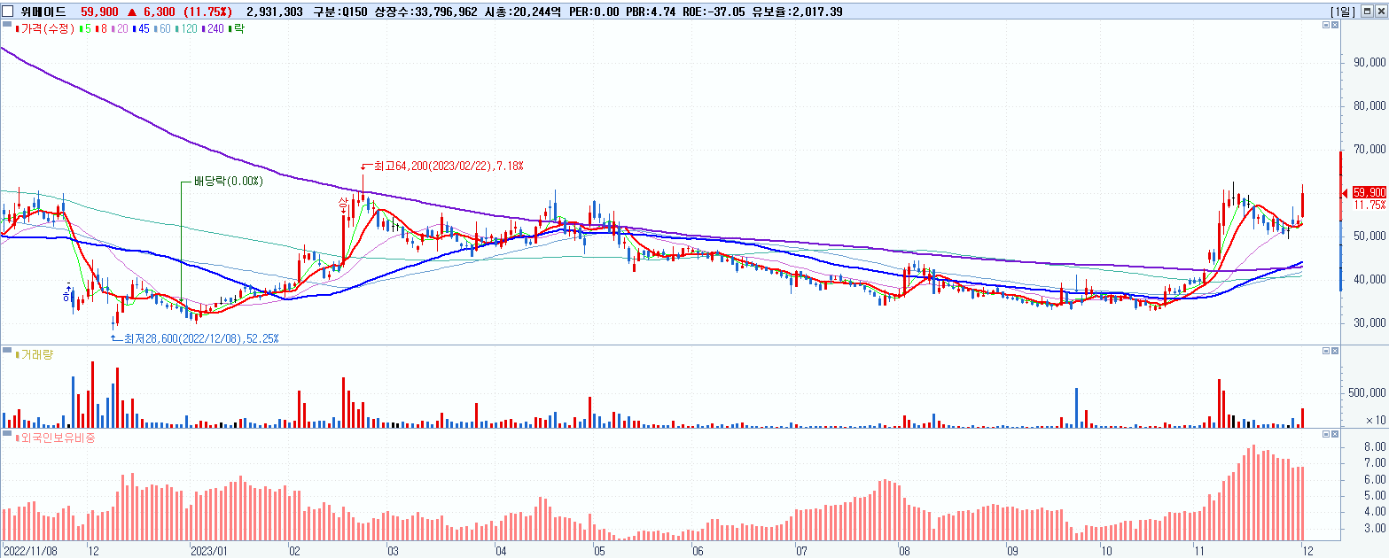1389x558 pixels.
Task: Select the 20-day moving average legend
Action: (120, 29)
